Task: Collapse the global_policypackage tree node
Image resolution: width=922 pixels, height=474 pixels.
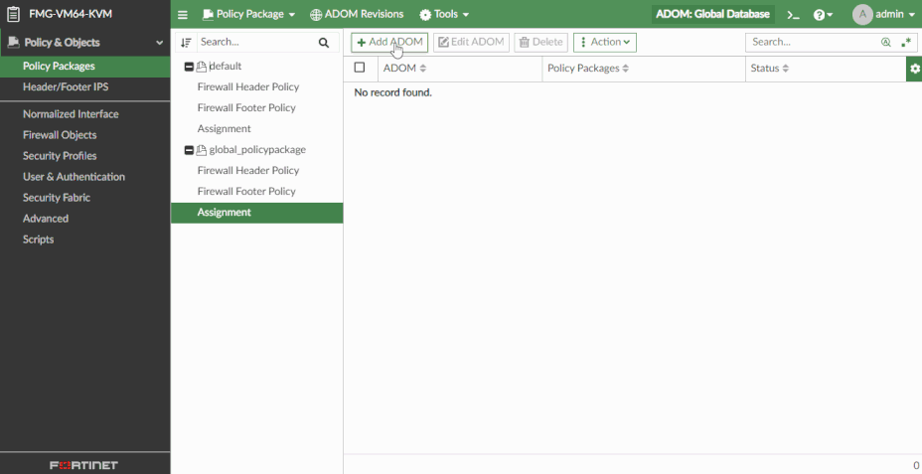Action: coord(189,151)
